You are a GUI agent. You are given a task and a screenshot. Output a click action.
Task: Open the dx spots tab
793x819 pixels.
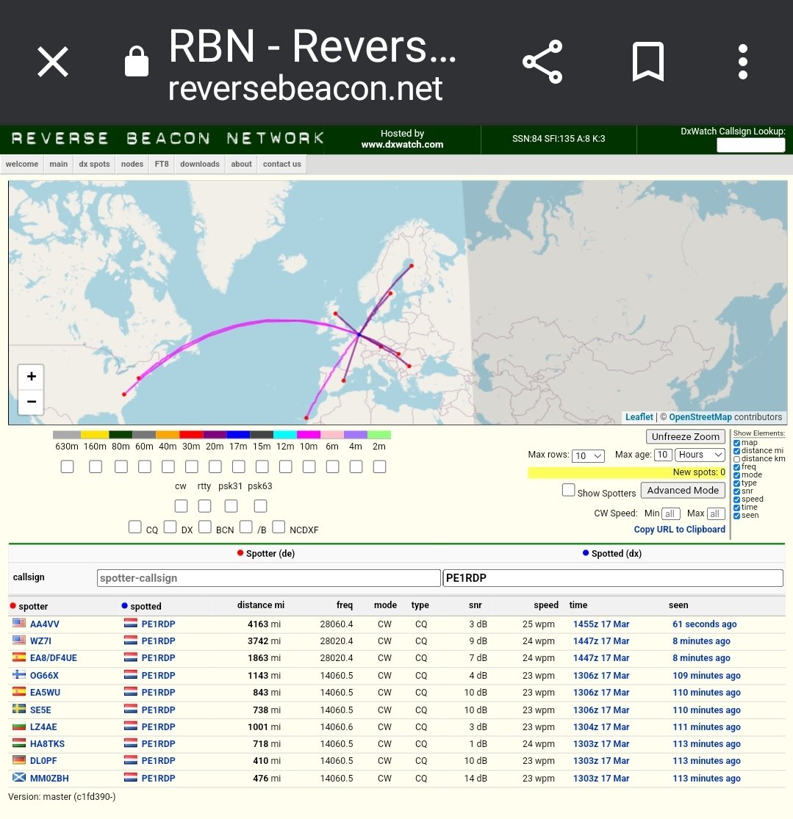[x=94, y=164]
